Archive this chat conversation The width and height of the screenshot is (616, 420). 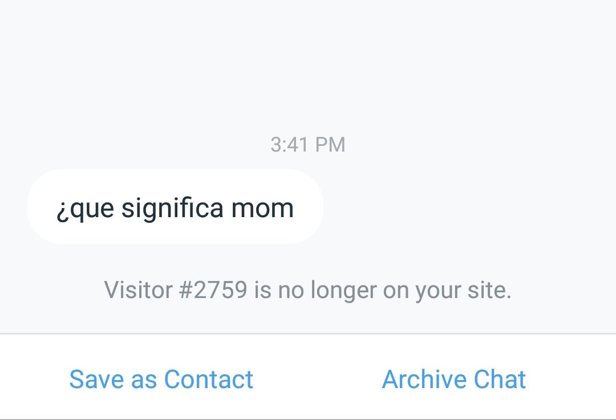[454, 379]
